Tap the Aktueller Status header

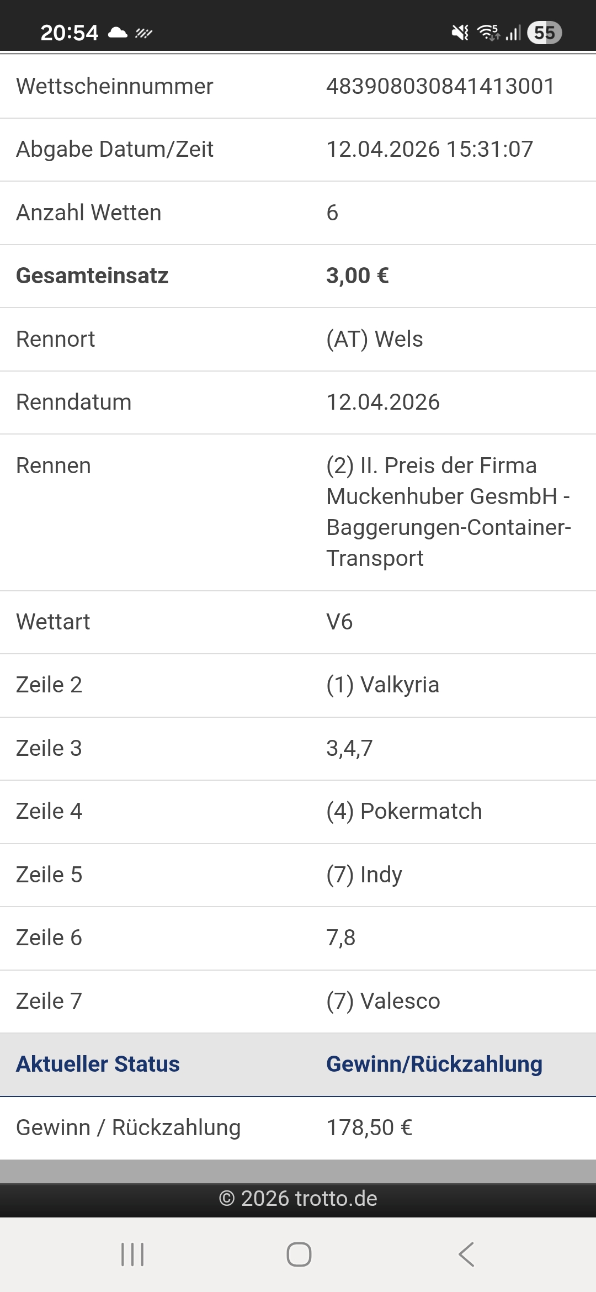pos(98,1064)
